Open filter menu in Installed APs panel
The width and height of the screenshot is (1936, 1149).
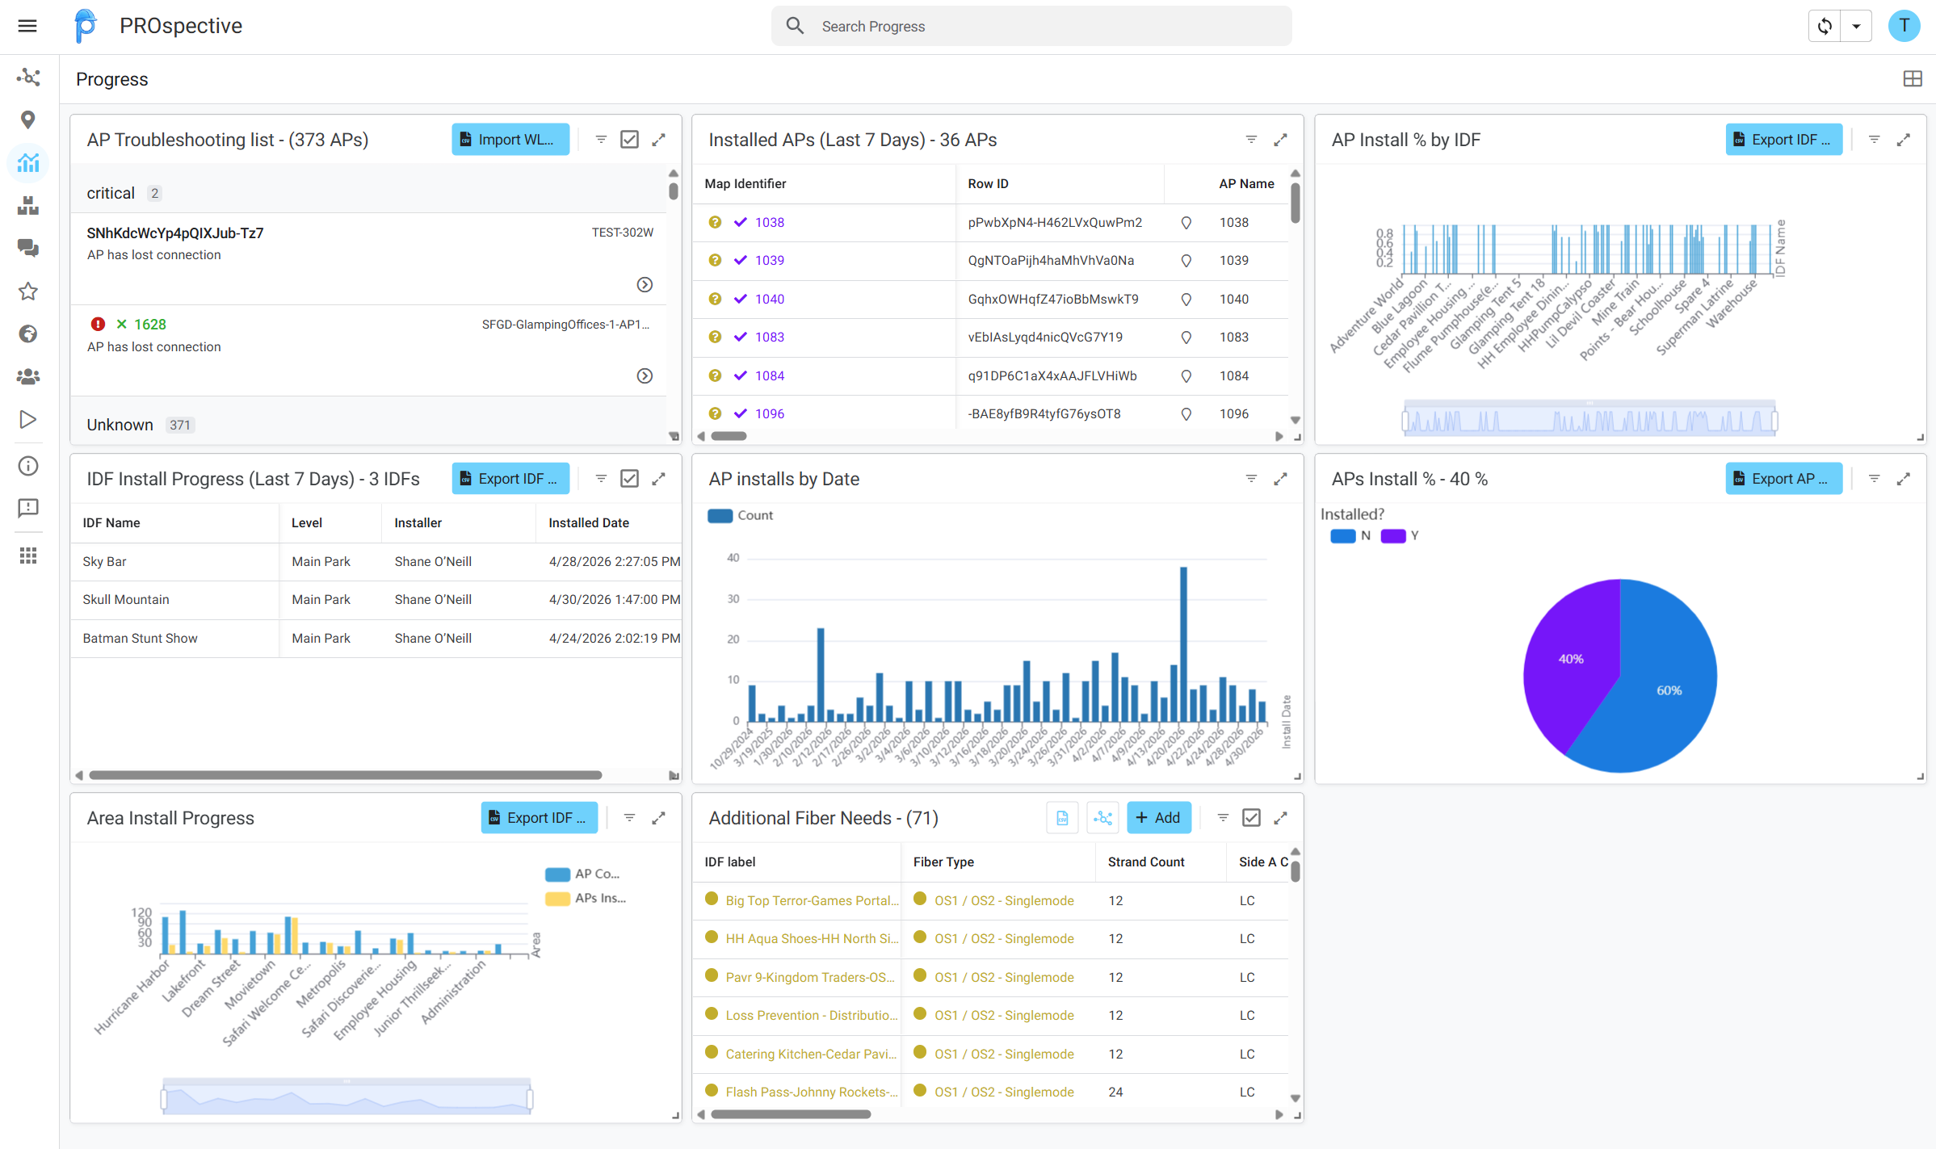tap(1251, 140)
